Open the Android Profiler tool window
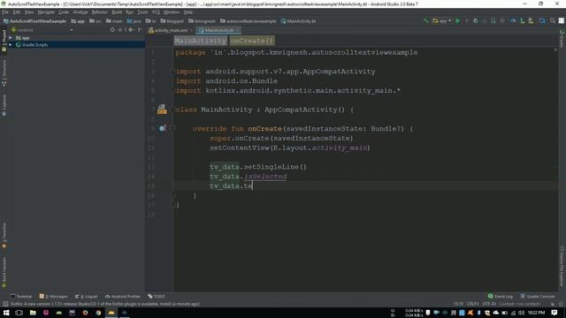Image resolution: width=566 pixels, height=318 pixels. (x=123, y=297)
